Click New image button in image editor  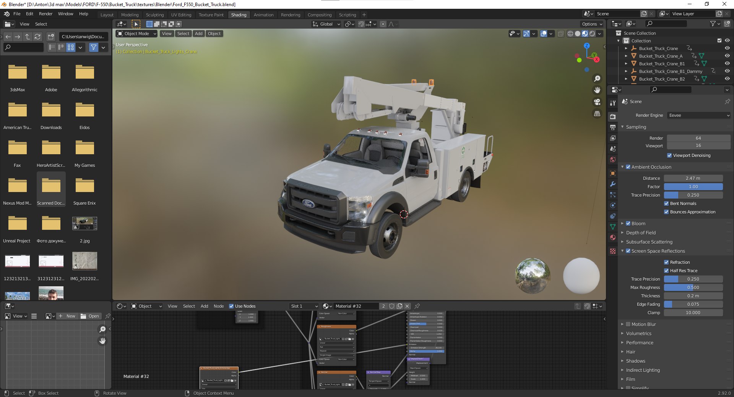point(67,316)
